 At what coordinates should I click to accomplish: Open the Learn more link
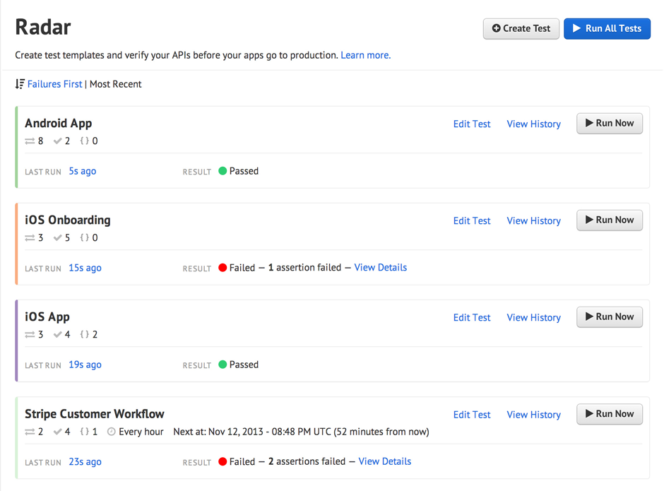click(x=365, y=55)
